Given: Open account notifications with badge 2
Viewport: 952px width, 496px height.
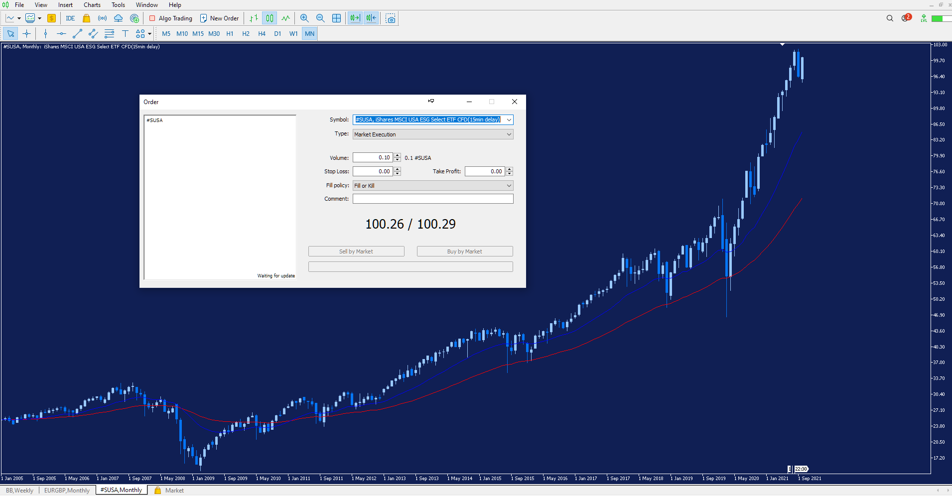Looking at the screenshot, I should pos(906,18).
